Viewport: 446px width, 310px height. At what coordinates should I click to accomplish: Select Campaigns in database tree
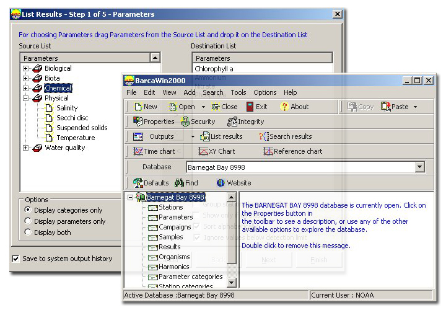pos(175,227)
